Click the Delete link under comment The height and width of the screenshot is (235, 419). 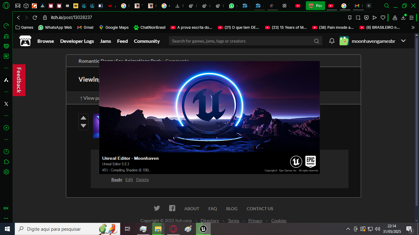click(x=142, y=180)
